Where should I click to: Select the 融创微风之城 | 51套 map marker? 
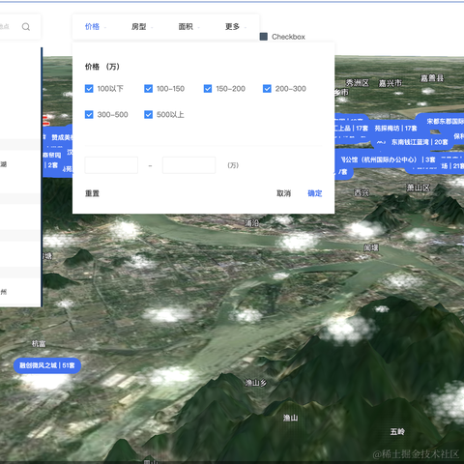coord(47,365)
